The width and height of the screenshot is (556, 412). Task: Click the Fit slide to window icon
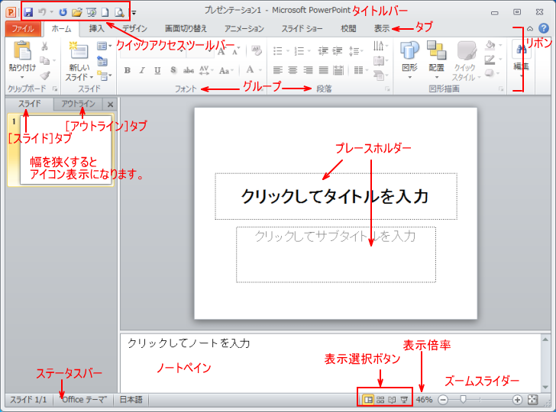point(533,400)
